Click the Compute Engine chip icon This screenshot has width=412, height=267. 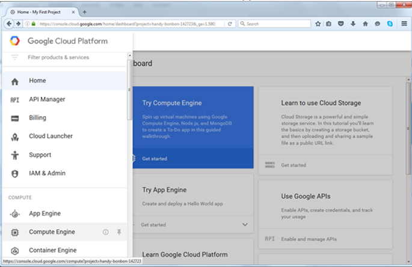point(14,232)
